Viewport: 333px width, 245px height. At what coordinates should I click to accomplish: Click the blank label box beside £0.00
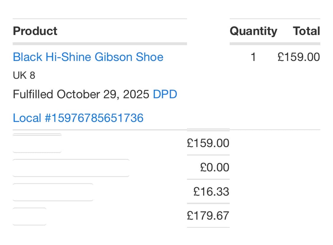tap(71, 168)
